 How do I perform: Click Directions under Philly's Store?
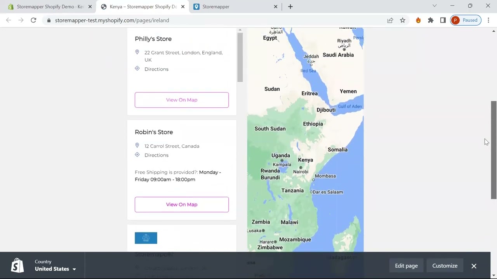click(156, 69)
